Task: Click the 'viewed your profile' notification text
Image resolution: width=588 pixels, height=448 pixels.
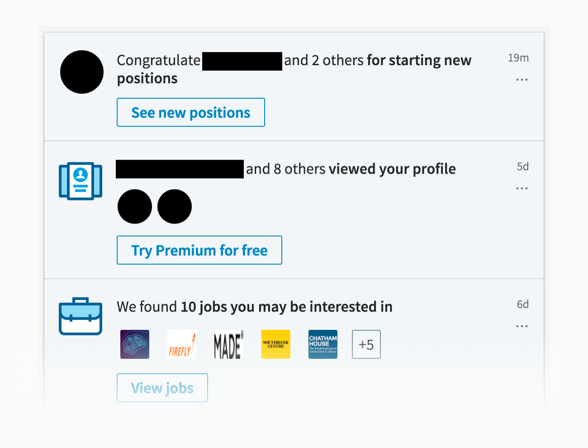Action: 392,169
